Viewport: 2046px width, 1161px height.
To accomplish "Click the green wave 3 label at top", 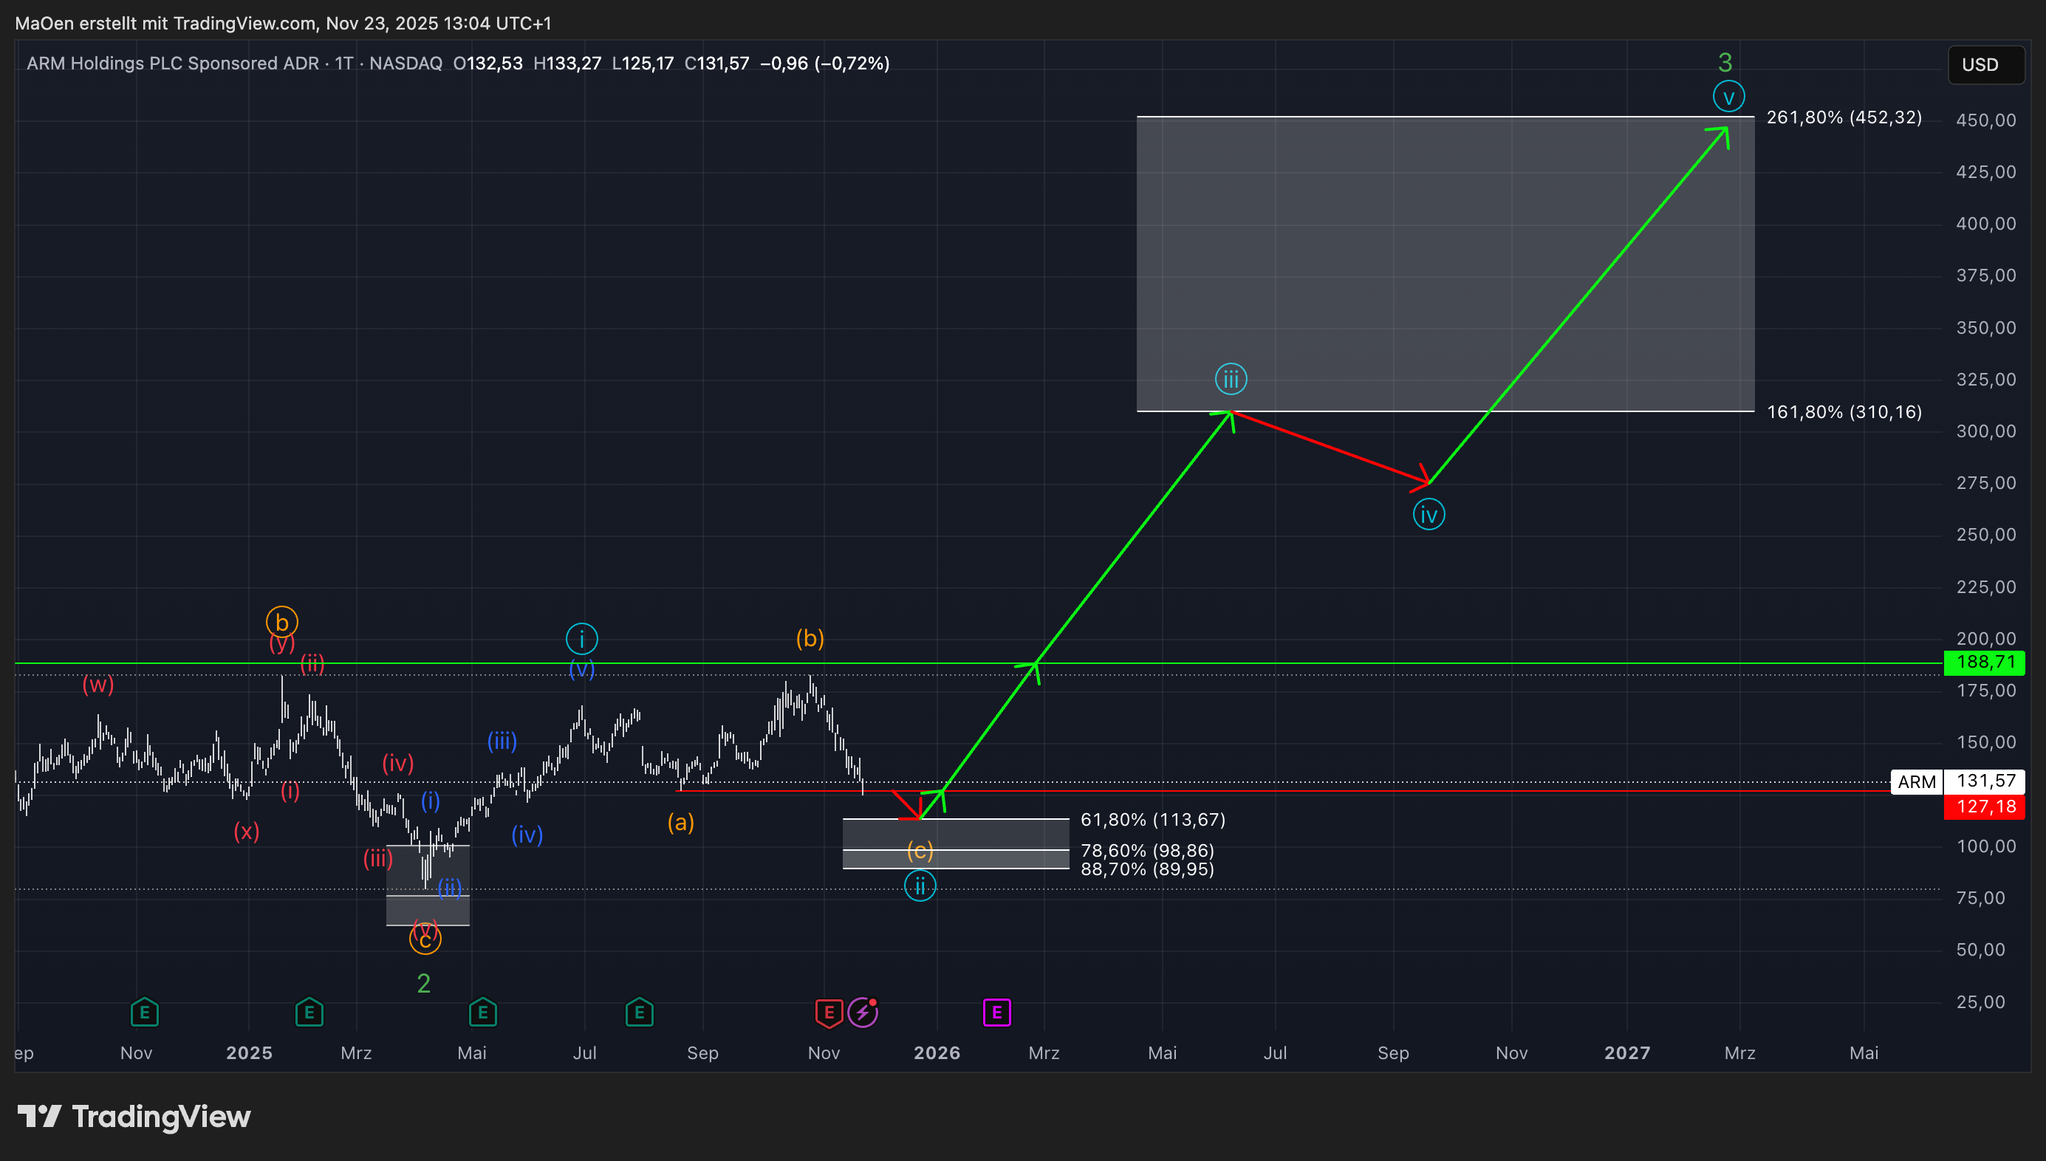I will 1725,62.
